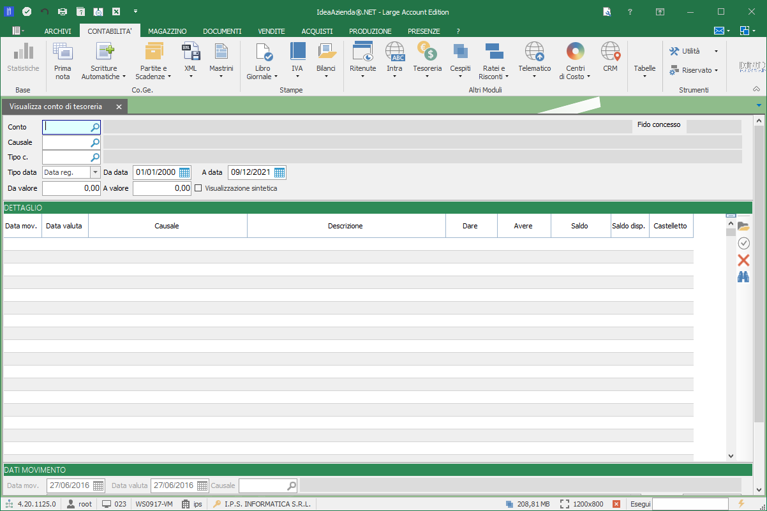Image resolution: width=767 pixels, height=511 pixels.
Task: Click the Saldo disp. column header
Action: 629,226
